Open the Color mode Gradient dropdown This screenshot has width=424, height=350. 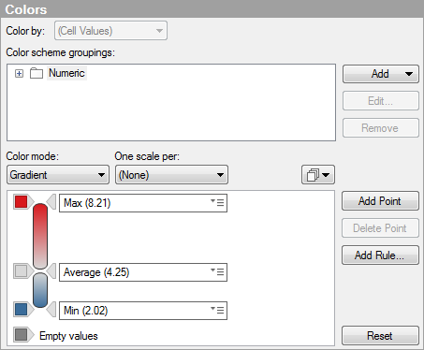coord(58,175)
